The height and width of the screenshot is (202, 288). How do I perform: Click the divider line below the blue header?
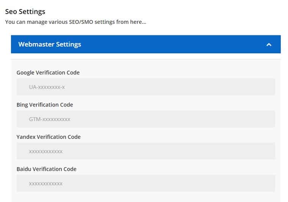point(146,59)
